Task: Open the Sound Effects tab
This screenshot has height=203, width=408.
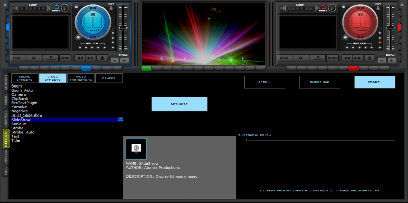Action: (24, 78)
